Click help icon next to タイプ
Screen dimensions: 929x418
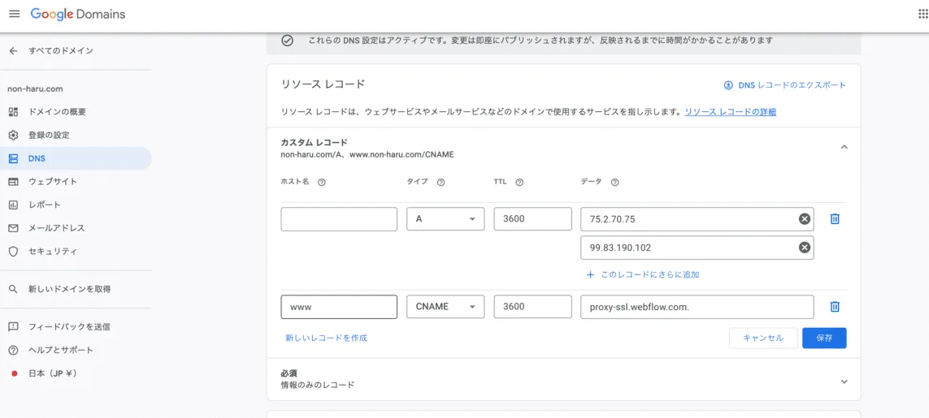tap(441, 183)
